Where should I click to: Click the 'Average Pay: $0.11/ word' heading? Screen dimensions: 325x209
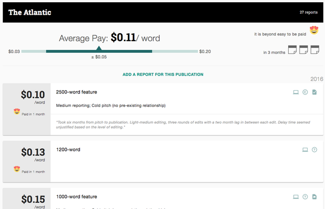(x=109, y=38)
